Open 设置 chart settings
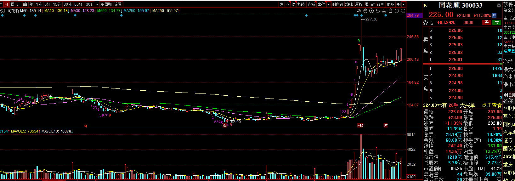 118,4
